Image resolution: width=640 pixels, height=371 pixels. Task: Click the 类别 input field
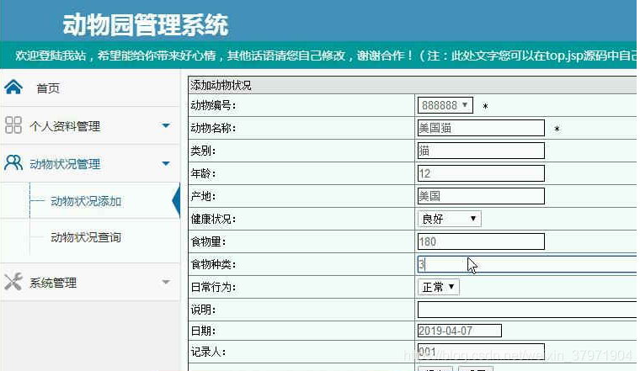481,151
